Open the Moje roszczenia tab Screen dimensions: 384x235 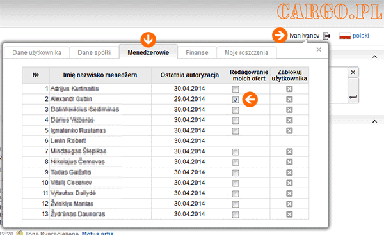click(246, 53)
